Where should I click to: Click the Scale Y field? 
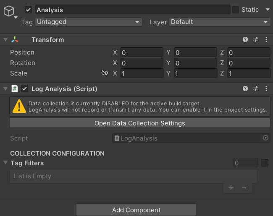click(x=195, y=73)
